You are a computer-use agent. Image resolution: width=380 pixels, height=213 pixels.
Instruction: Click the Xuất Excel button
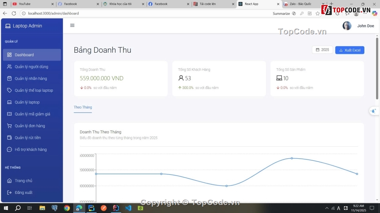pyautogui.click(x=350, y=50)
